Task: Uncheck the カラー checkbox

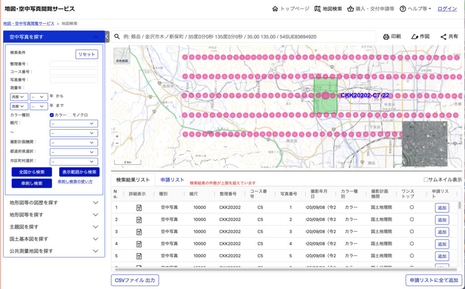Action: coord(52,115)
